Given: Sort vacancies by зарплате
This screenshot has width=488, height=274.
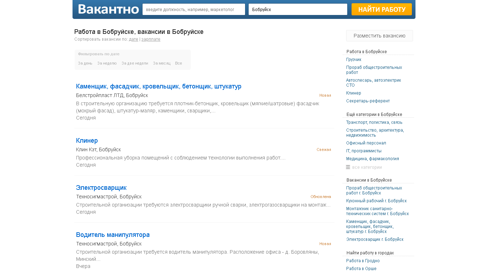Looking at the screenshot, I should (x=151, y=39).
